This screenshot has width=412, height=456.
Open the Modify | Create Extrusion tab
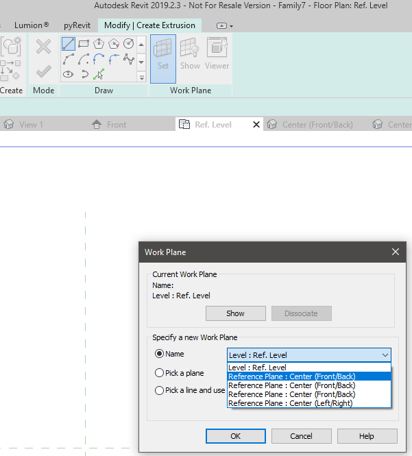tap(149, 25)
